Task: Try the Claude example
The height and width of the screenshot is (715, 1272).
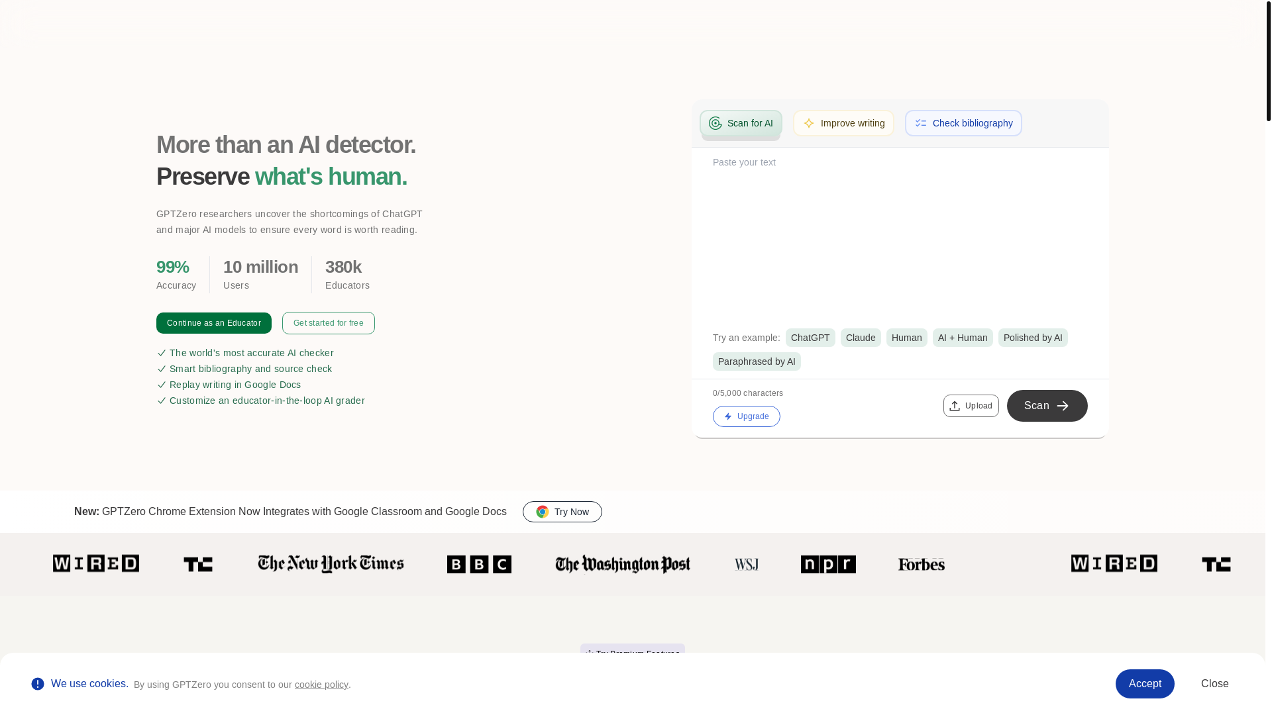Action: click(861, 338)
